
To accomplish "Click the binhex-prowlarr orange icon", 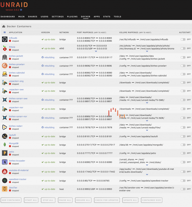I will pos(5,66).
